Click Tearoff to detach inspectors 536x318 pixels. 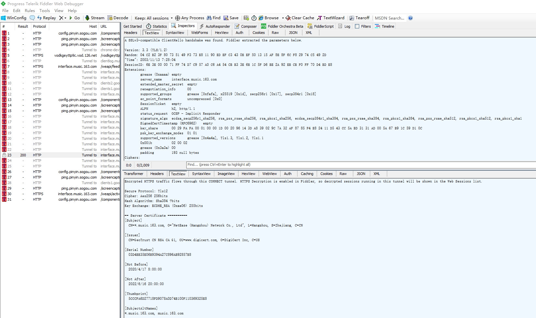click(x=360, y=18)
